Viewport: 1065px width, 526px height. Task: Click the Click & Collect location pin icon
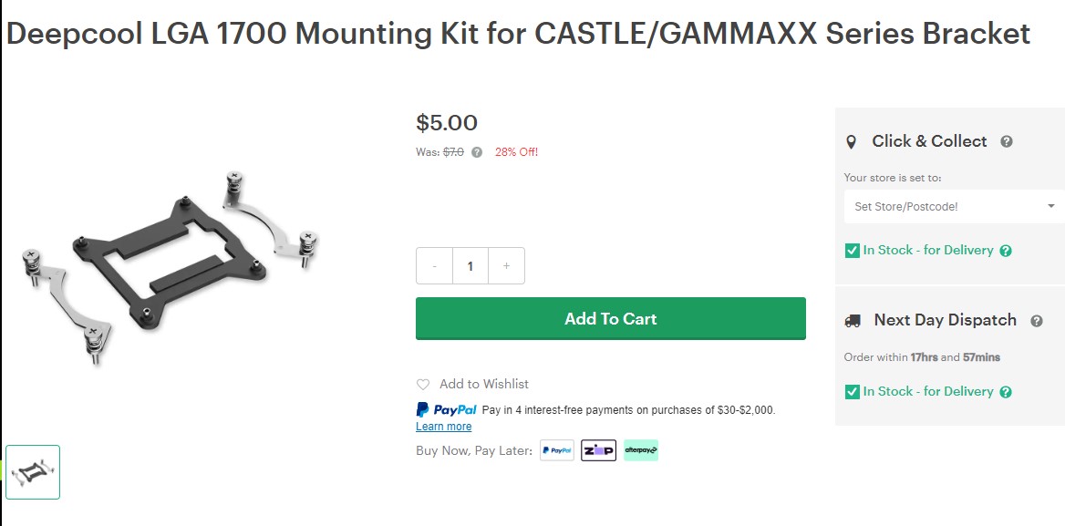click(852, 142)
